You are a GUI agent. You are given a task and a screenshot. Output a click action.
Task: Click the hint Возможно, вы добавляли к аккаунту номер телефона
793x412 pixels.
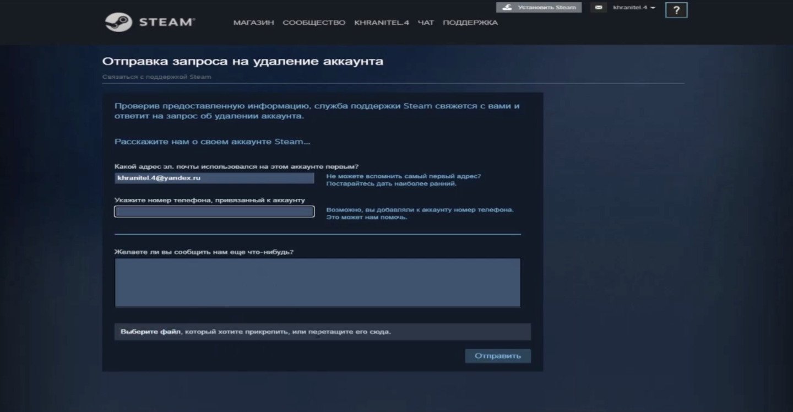pos(420,210)
